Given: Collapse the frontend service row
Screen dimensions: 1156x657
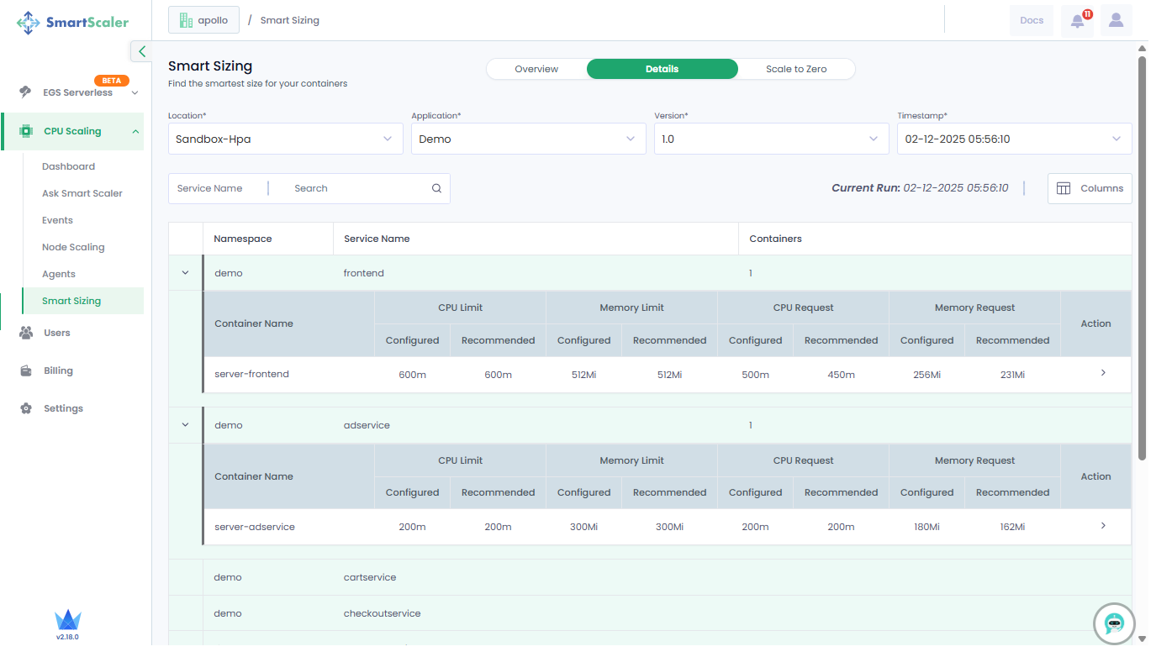Looking at the screenshot, I should coord(186,273).
